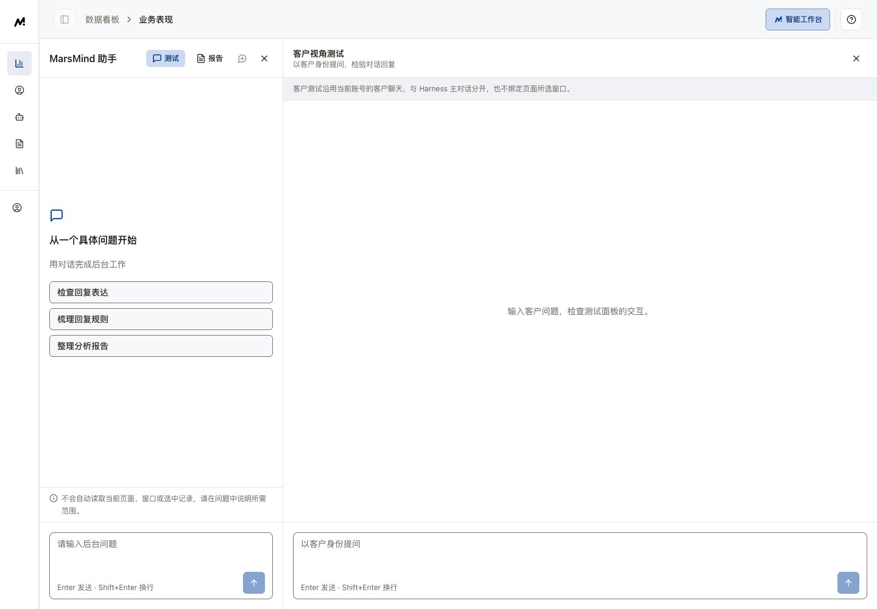Go to 数据看板 breadcrumb
Image resolution: width=877 pixels, height=609 pixels.
102,19
